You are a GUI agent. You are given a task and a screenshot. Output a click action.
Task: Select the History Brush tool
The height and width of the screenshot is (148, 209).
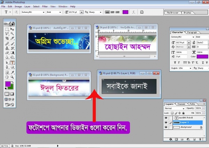click(12, 48)
